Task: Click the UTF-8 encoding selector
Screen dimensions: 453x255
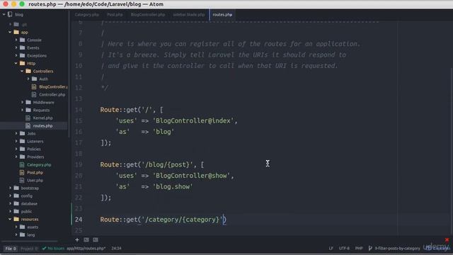Action: [344, 249]
